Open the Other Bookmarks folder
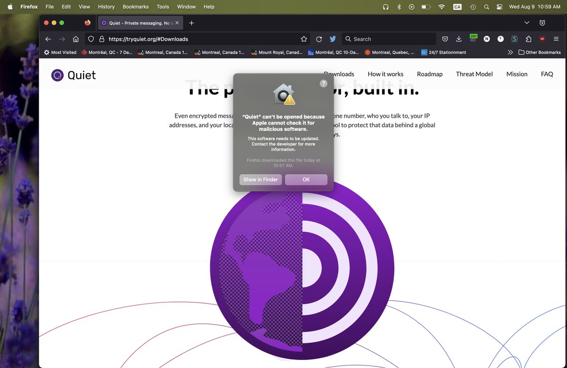Screen dimensions: 567x368 540,52
